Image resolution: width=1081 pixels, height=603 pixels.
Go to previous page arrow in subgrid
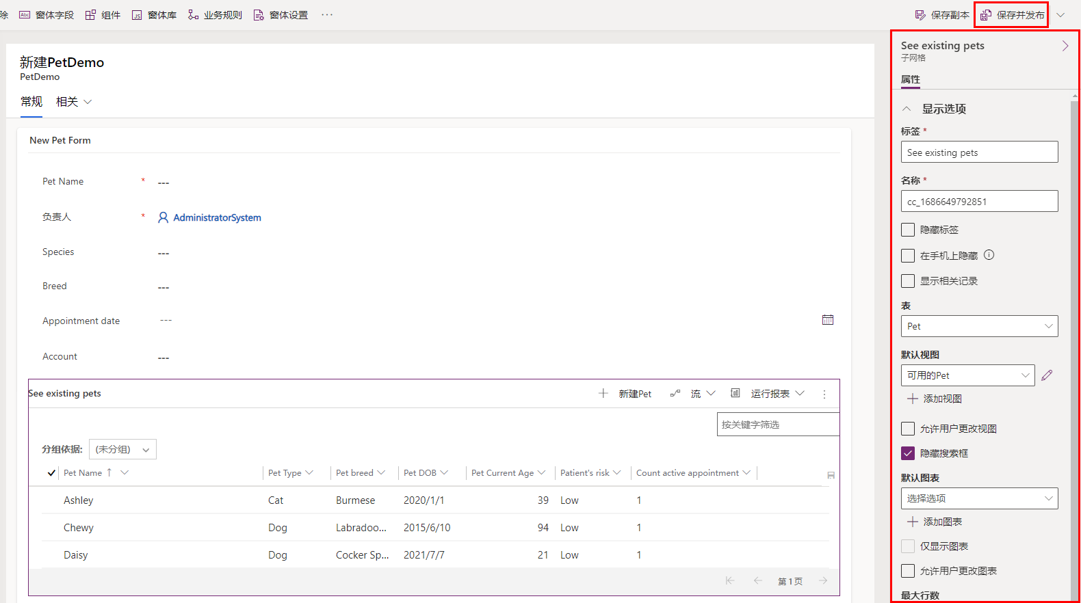coord(757,580)
